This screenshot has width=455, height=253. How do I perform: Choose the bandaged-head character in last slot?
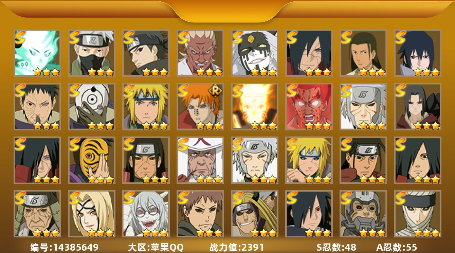coord(418,214)
